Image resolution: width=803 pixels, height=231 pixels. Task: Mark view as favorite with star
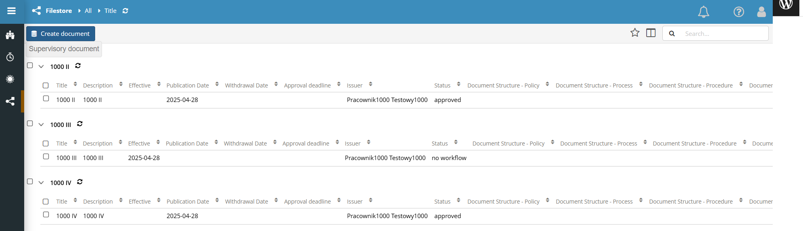tap(635, 33)
